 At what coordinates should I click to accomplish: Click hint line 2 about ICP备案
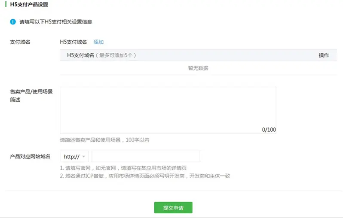click(145, 176)
